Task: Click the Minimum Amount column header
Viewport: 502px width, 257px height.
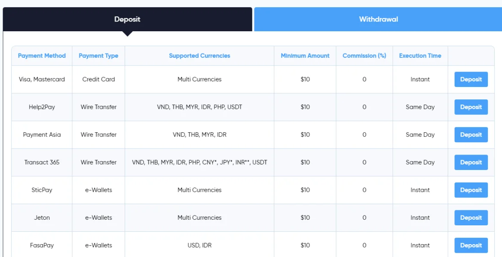Action: click(305, 56)
